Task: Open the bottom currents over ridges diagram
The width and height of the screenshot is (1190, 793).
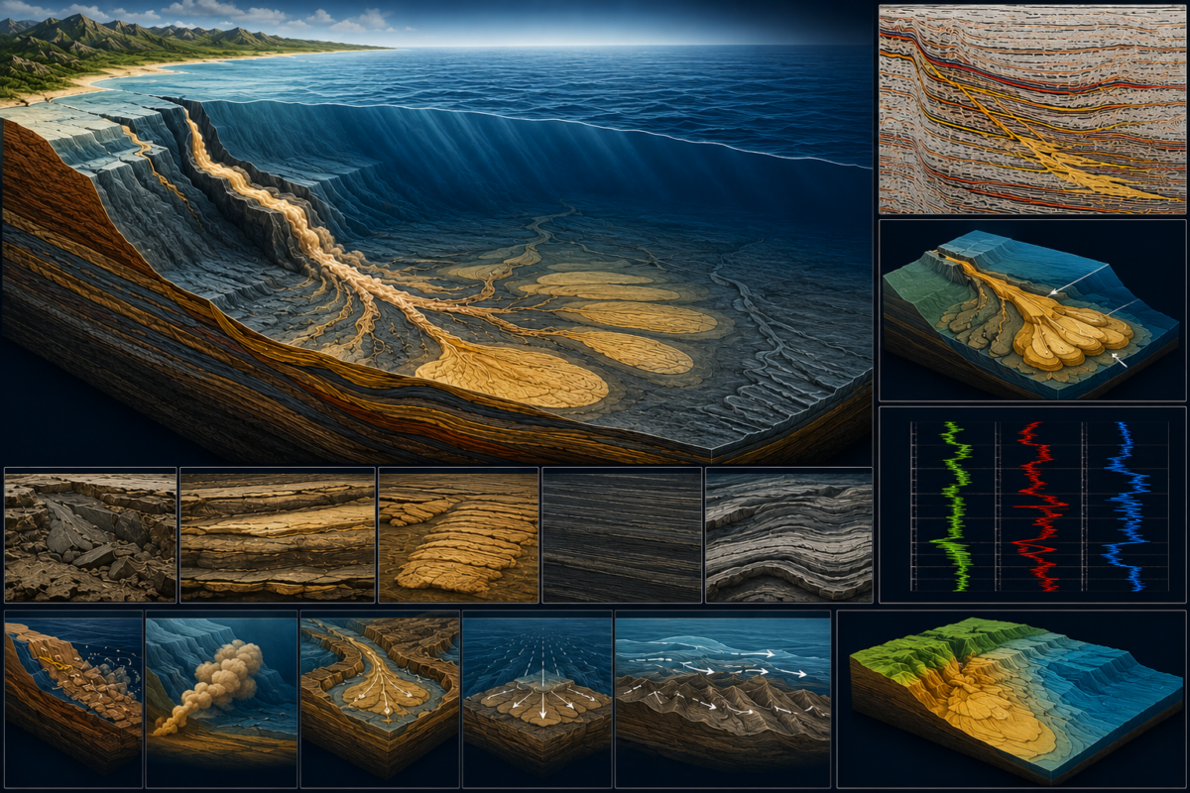Action: [x=723, y=699]
